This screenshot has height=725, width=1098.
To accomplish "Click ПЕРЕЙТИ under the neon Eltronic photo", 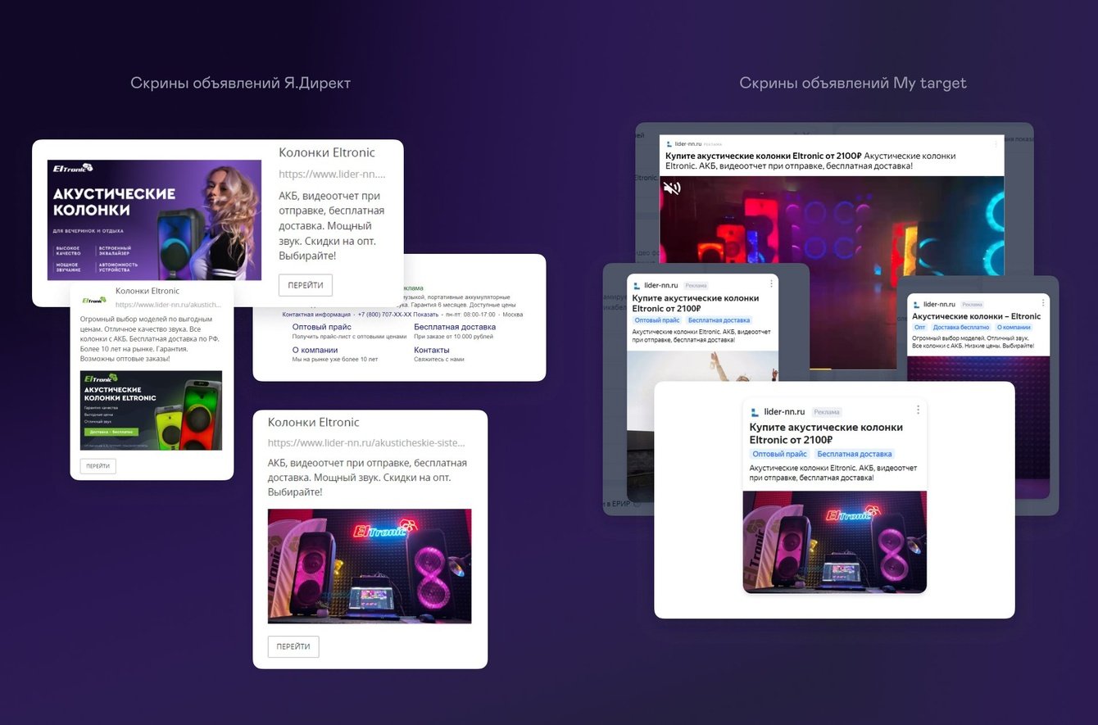I will (293, 646).
